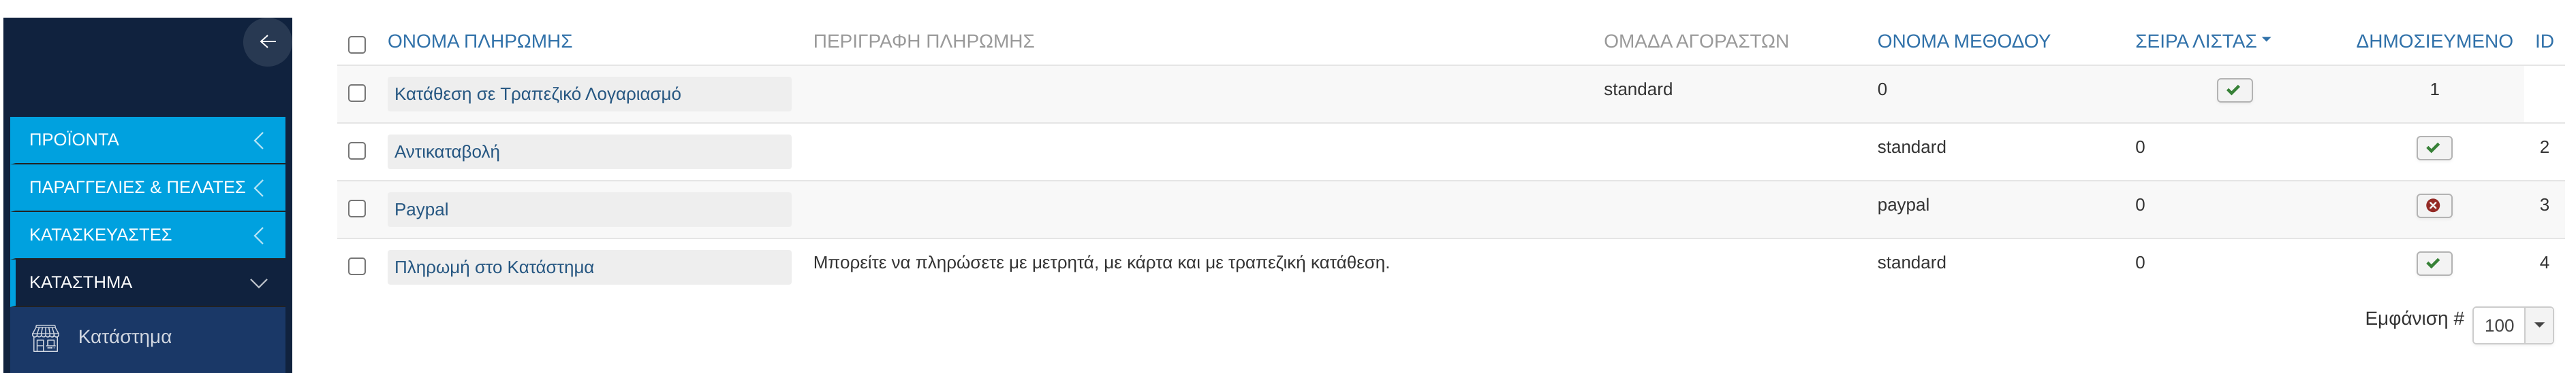2576x373 pixels.
Task: Click the Κατάστημα store icon
Action: pos(46,337)
